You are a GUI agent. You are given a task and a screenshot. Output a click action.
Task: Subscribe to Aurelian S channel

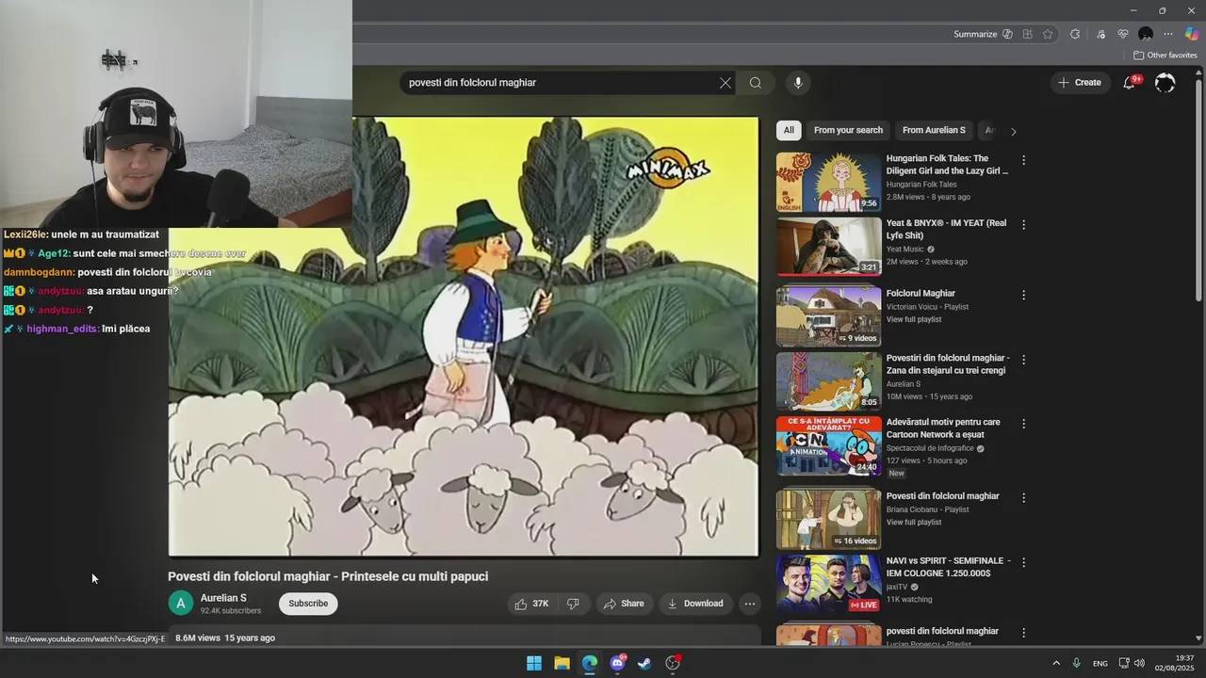[x=308, y=604]
